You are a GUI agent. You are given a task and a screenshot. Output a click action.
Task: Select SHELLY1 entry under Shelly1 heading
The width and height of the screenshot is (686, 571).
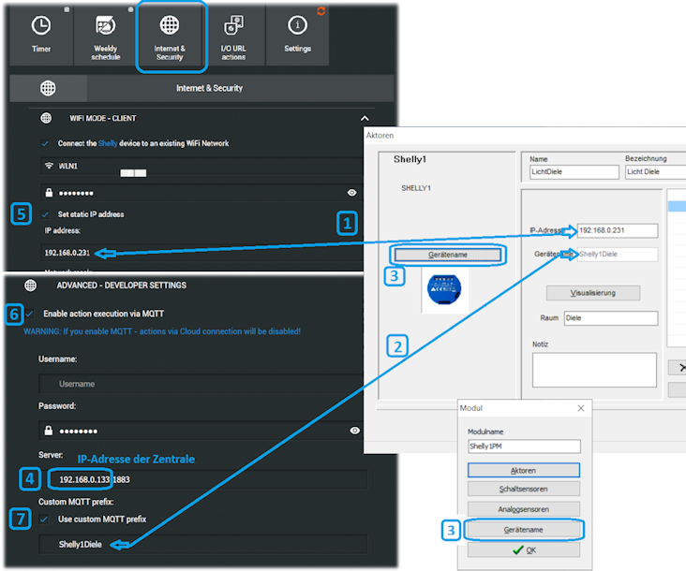tap(416, 188)
